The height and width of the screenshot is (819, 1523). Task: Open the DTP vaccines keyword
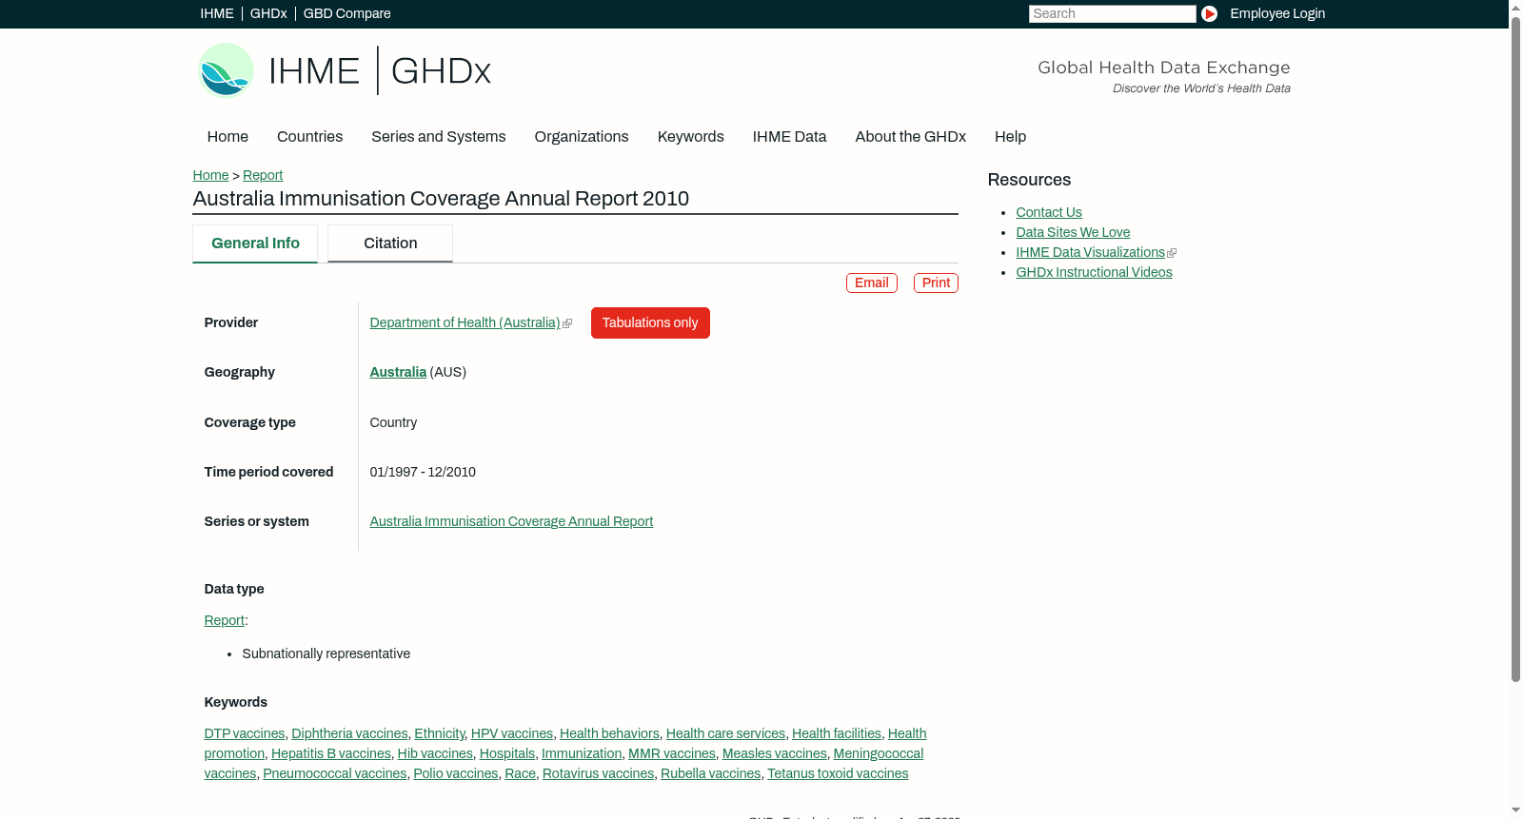click(x=245, y=733)
